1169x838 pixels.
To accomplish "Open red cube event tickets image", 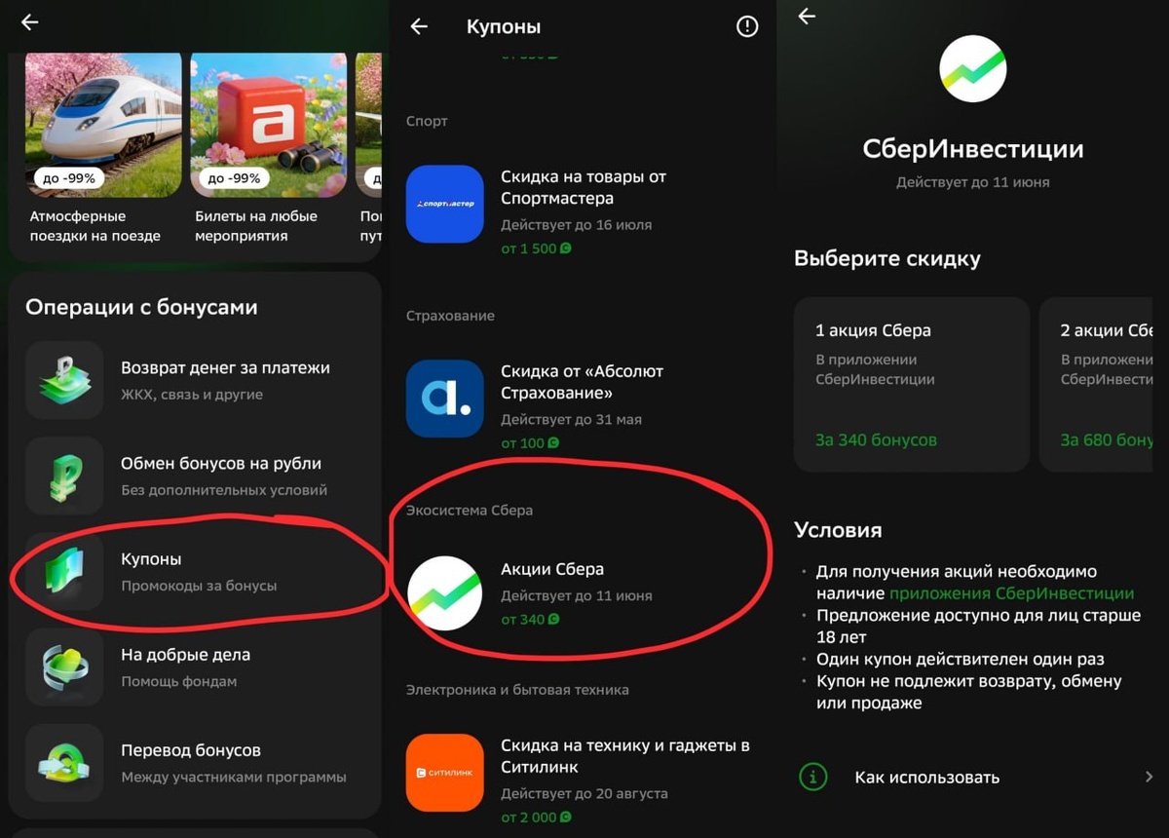I will coord(269,125).
